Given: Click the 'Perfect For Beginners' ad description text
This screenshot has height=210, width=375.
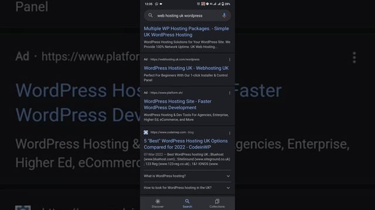Looking at the screenshot, I should coord(186,78).
